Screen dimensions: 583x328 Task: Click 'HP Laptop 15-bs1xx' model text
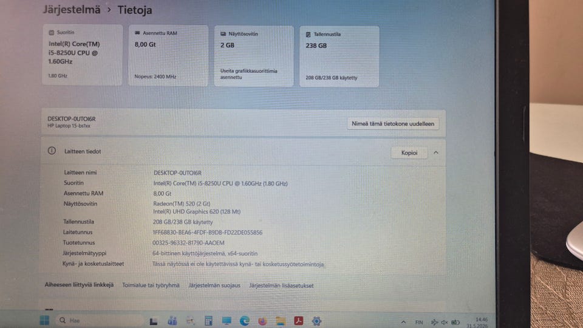69,126
